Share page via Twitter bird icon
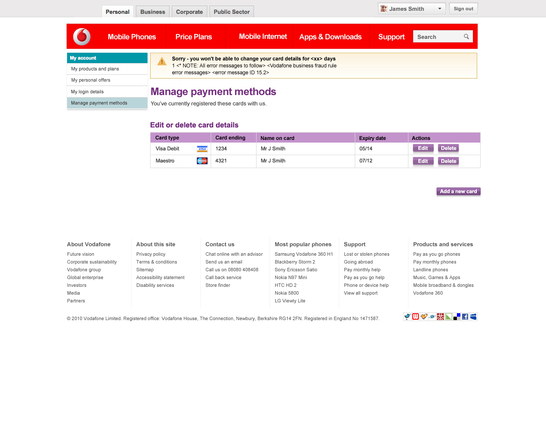The image size is (546, 432). (x=407, y=317)
